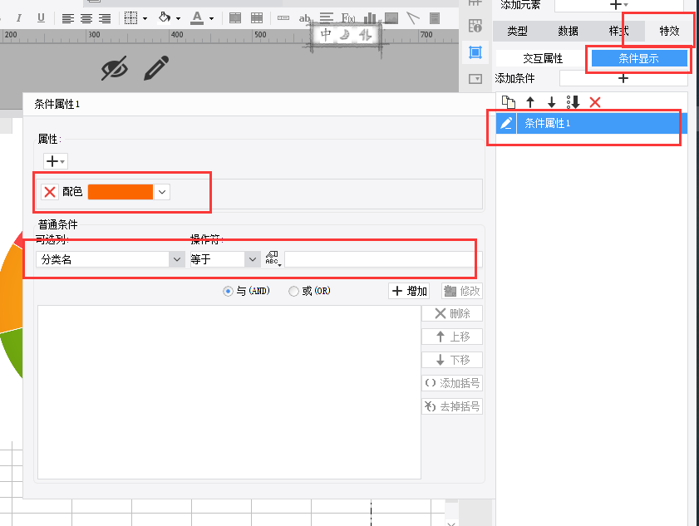Viewport: 699px width, 526px height.
Task: Toggle italic formatting in the toolbar
Action: (x=19, y=17)
